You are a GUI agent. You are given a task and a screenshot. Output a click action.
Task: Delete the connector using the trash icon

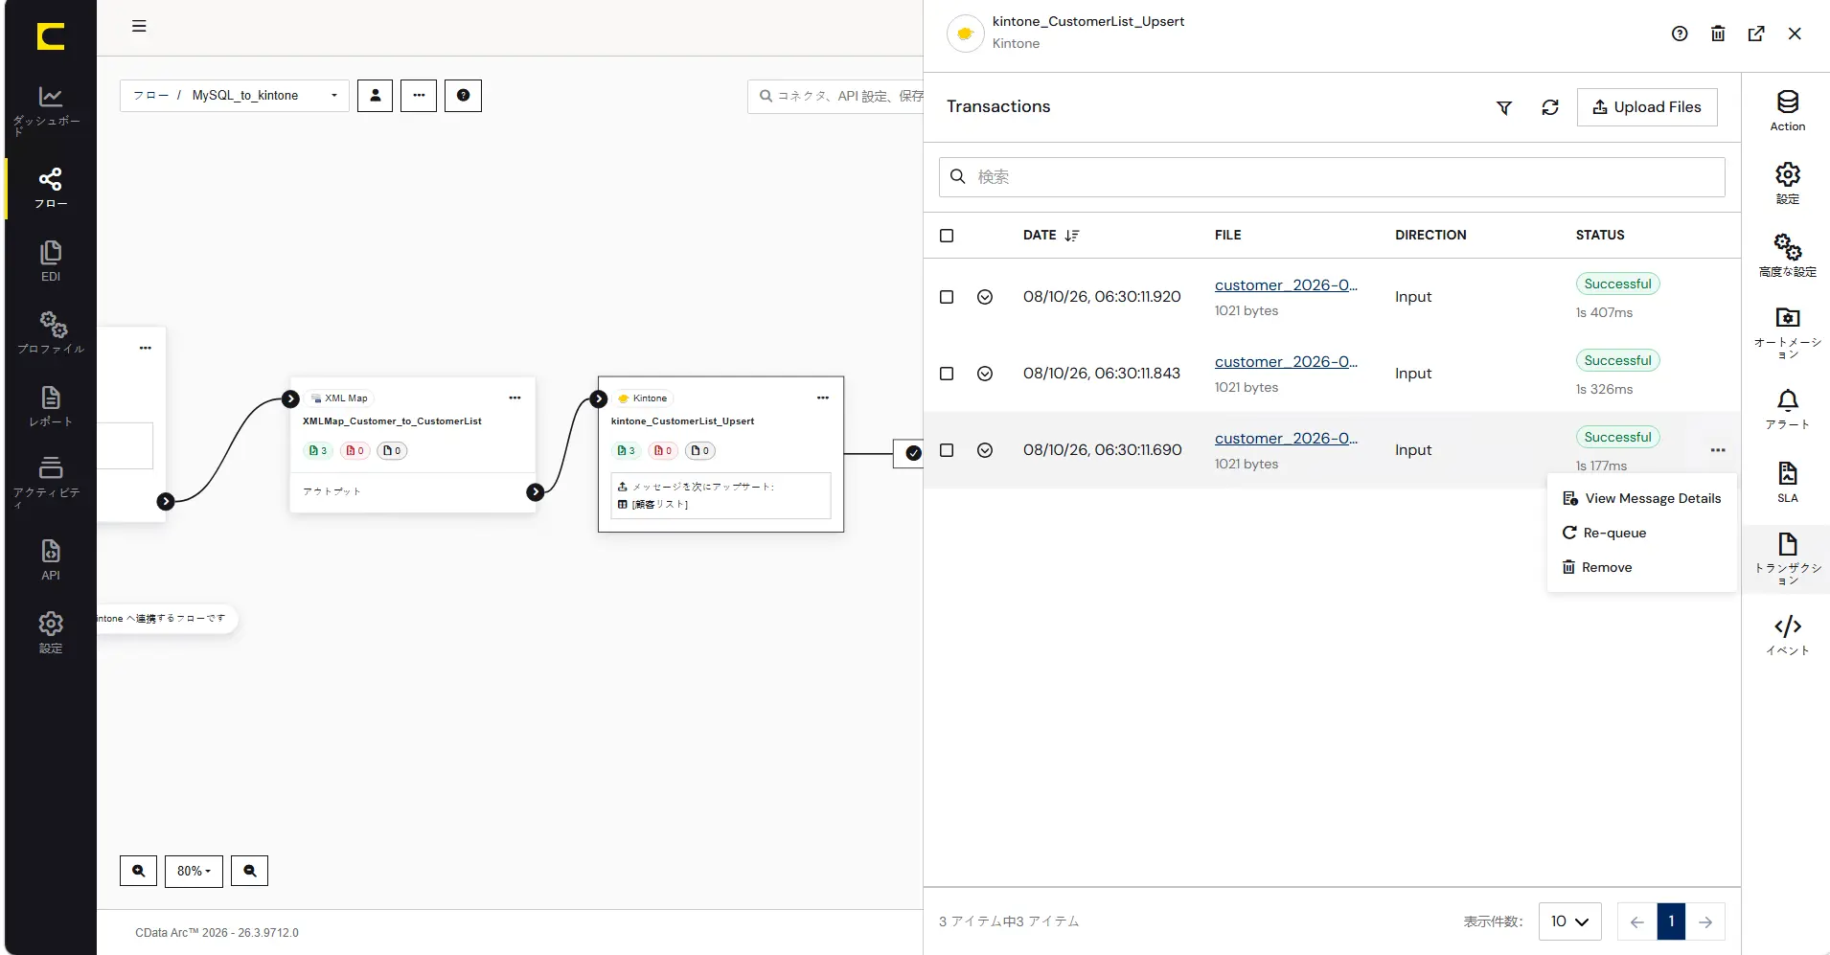pos(1718,34)
